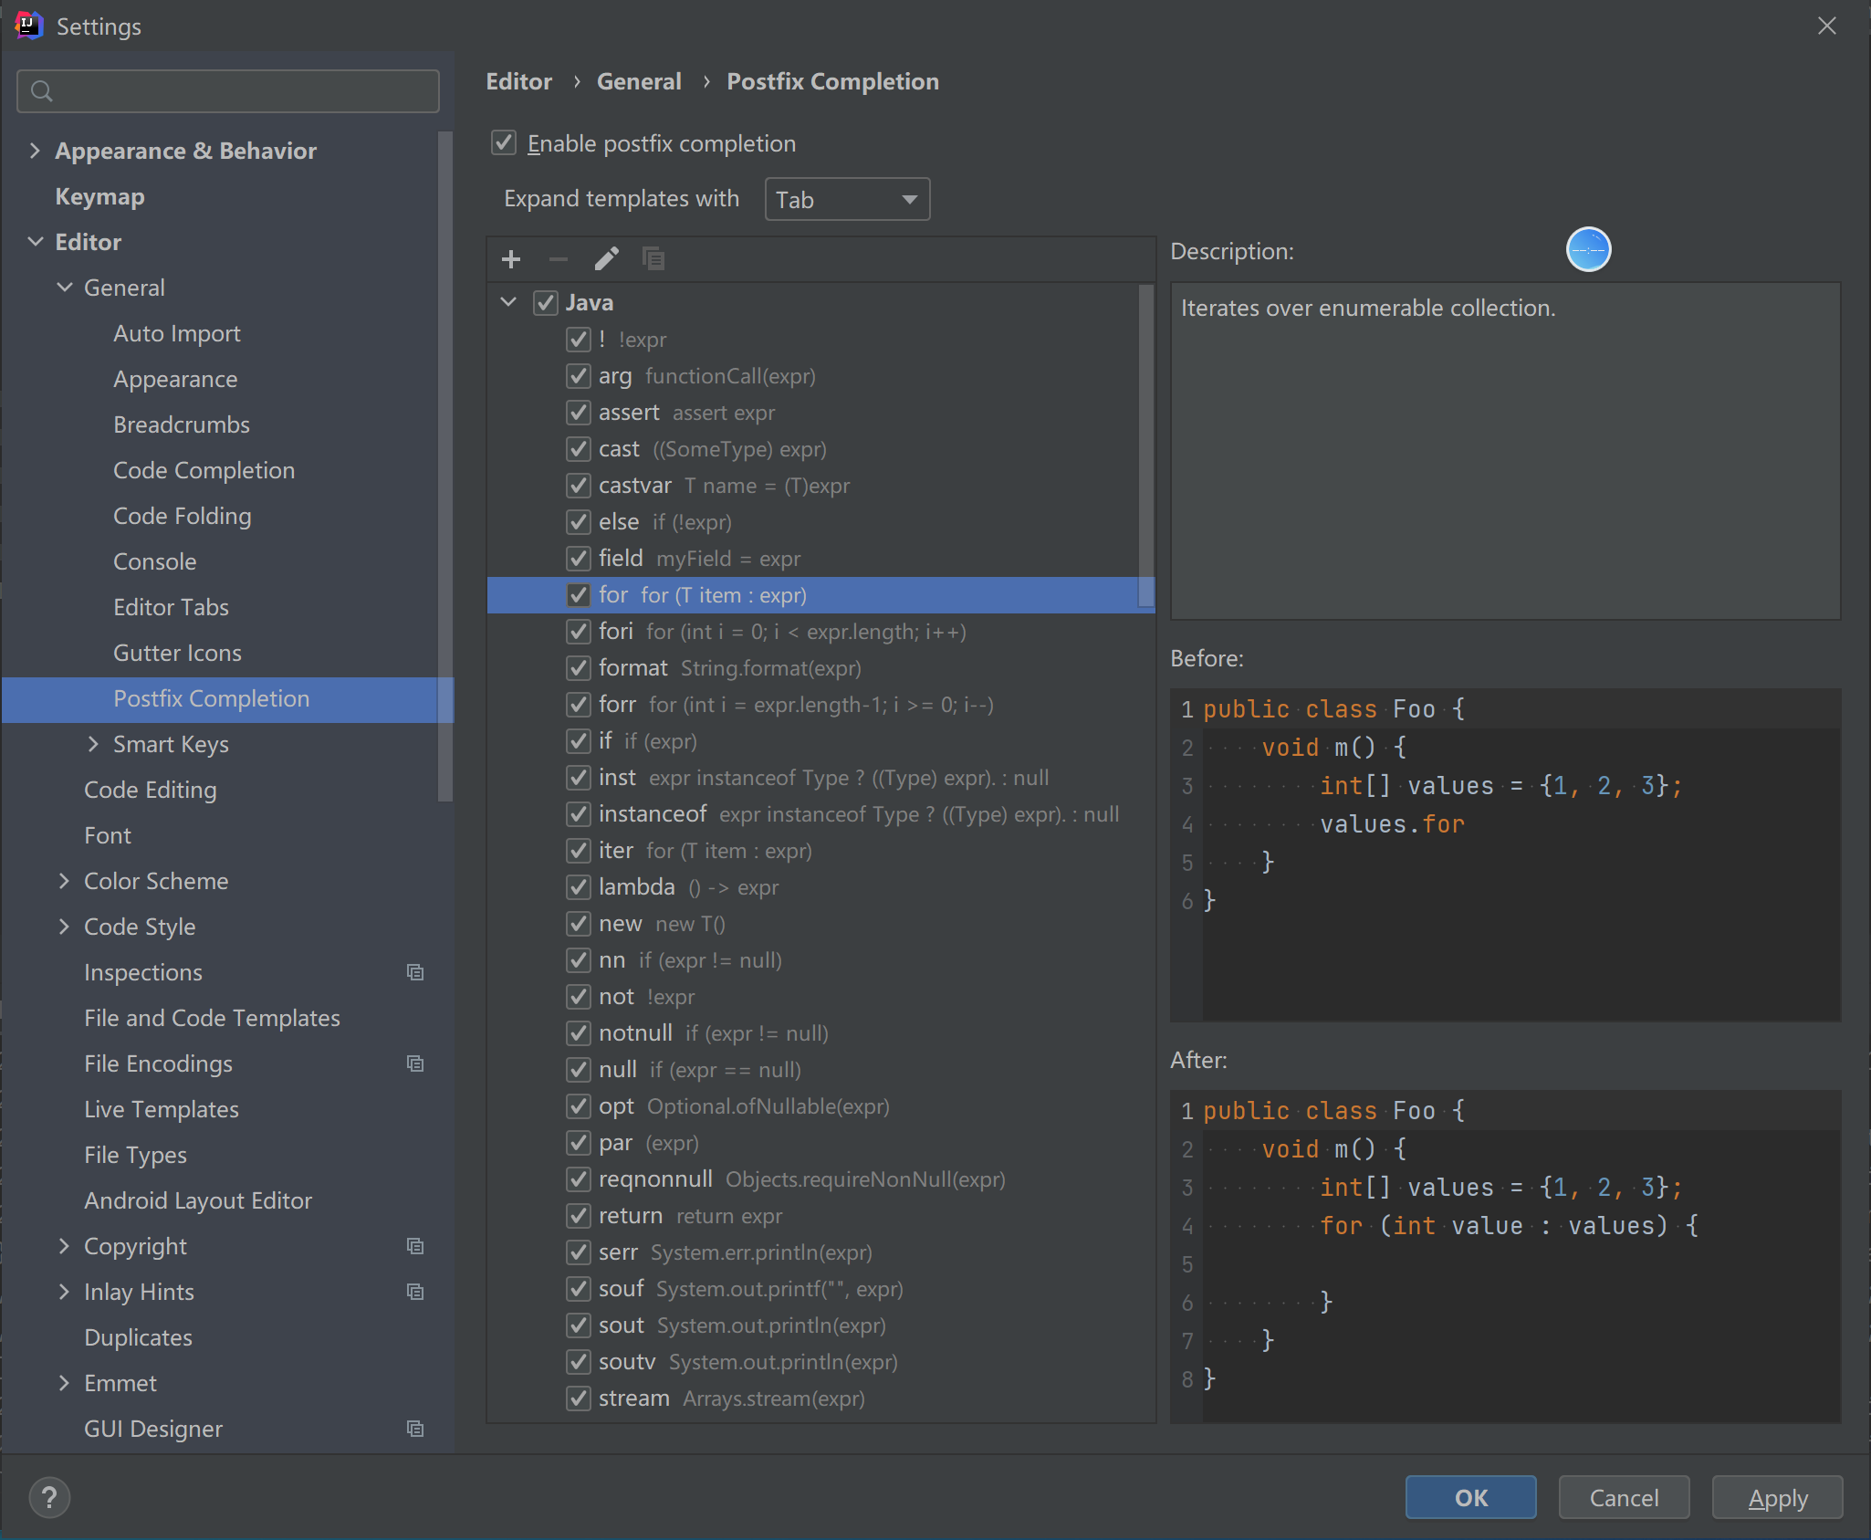Remove the selected postfix template
Viewport: 1871px width, 1540px height.
tap(559, 259)
